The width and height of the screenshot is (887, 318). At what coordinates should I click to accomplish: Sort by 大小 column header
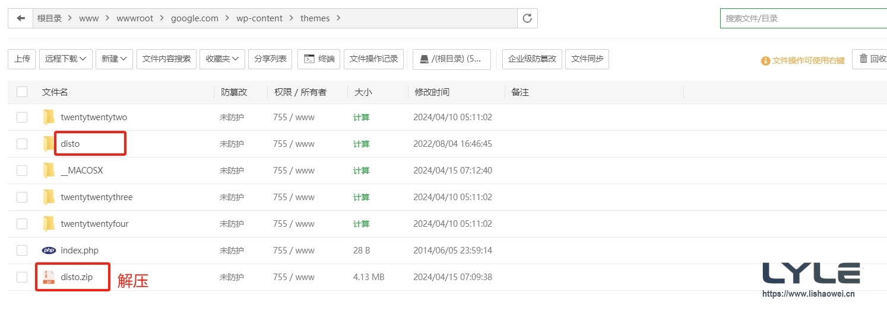pos(363,92)
